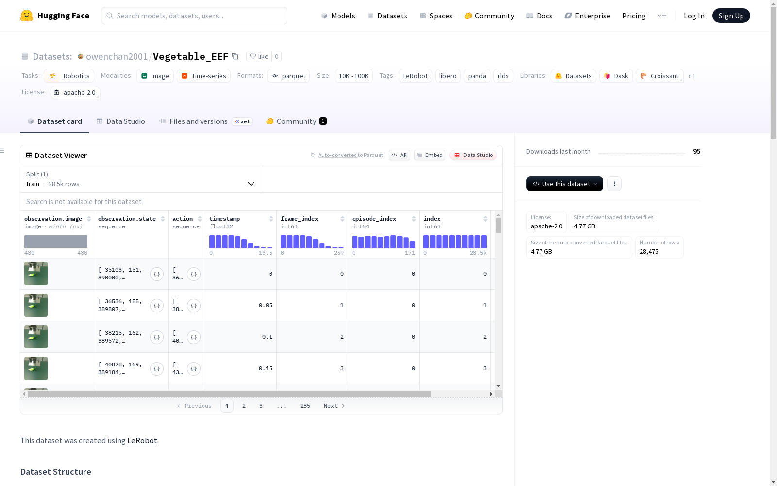Open the Files and versions tab
Viewport: 777px width, 486px height.
coord(205,121)
